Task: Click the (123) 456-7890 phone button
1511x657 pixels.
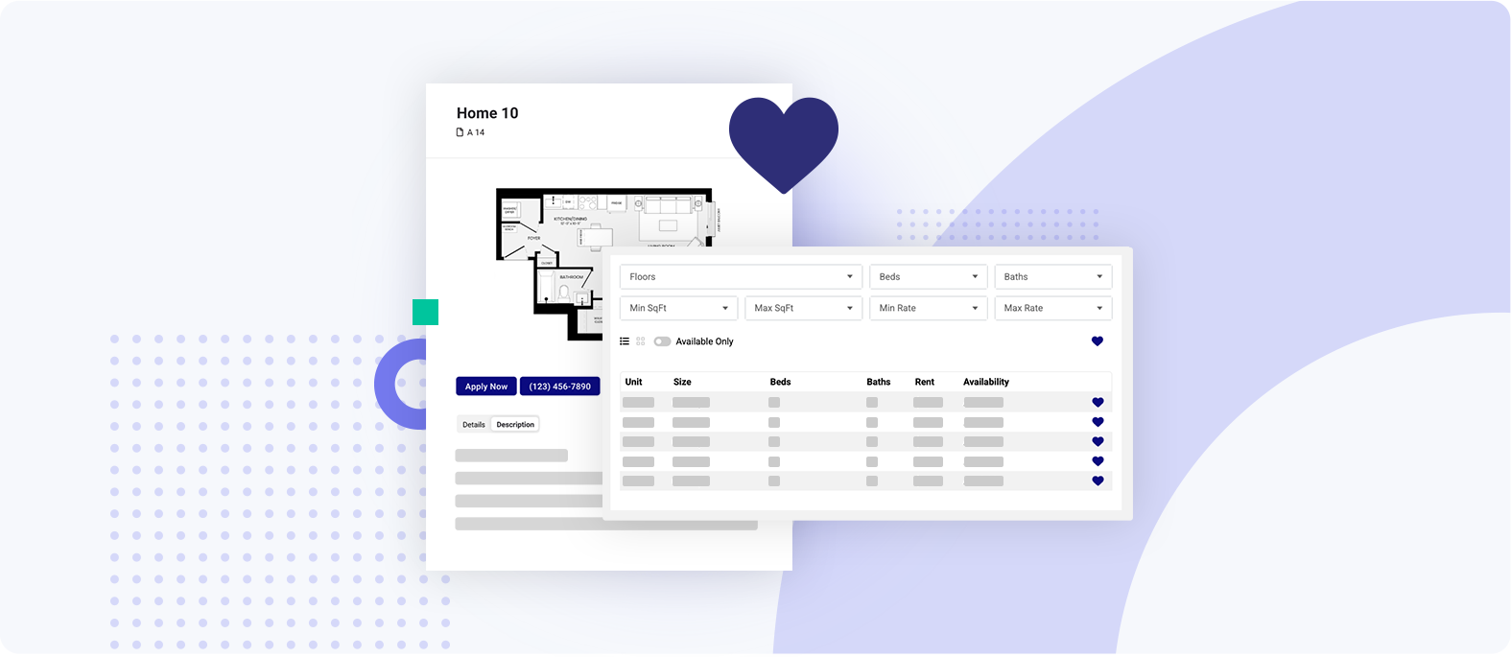Action: click(x=559, y=387)
